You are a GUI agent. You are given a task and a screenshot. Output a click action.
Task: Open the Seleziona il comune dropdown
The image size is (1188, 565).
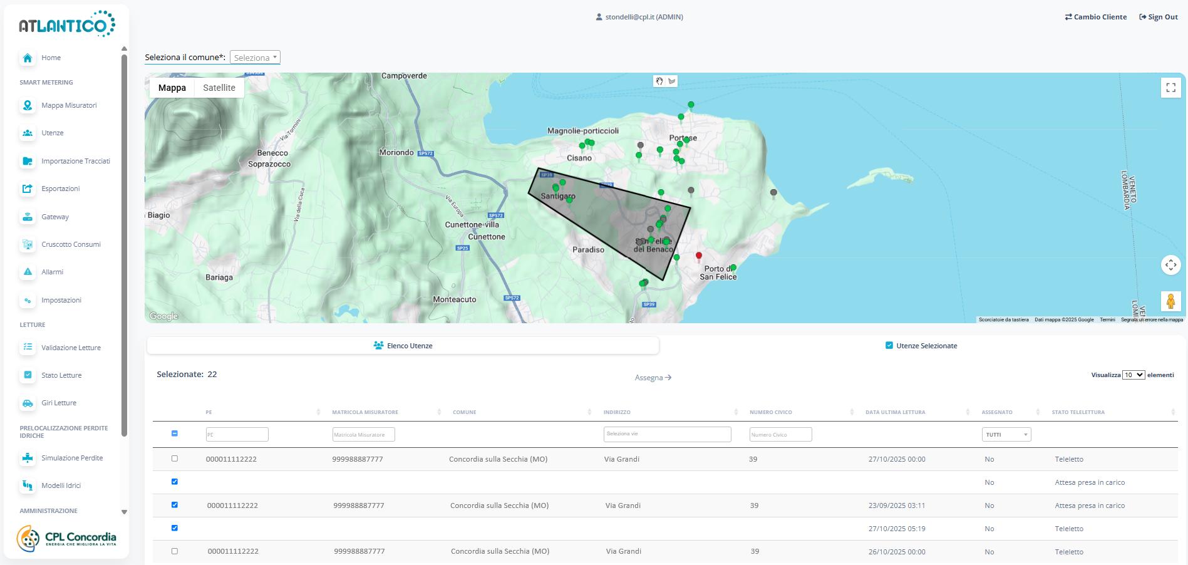pos(255,58)
